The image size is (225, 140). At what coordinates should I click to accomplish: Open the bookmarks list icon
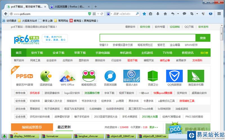[x=151, y=14]
